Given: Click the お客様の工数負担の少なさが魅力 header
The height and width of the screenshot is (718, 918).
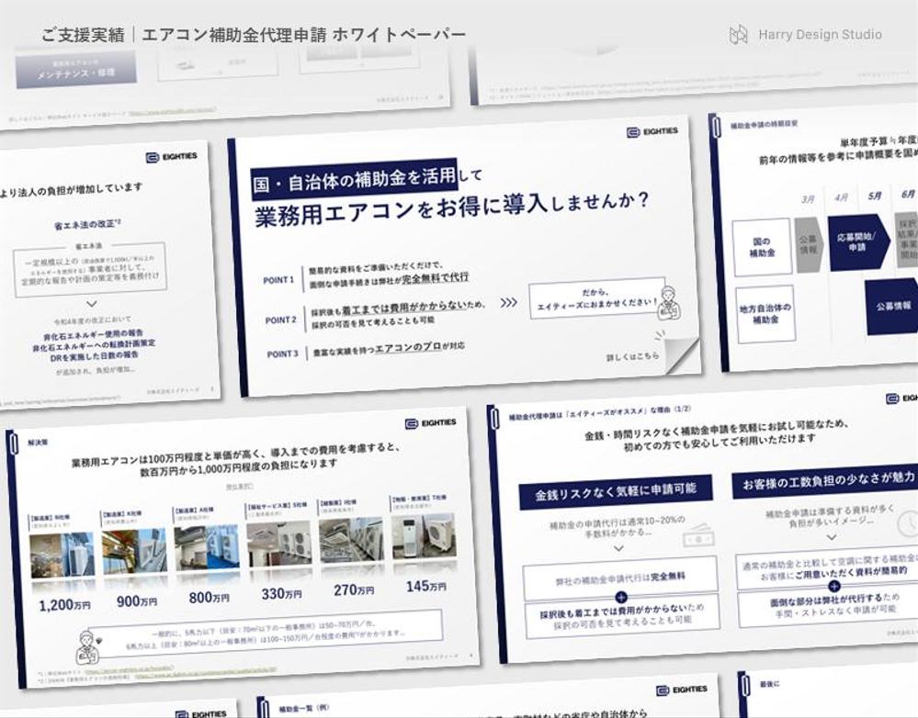Looking at the screenshot, I should point(825,482).
